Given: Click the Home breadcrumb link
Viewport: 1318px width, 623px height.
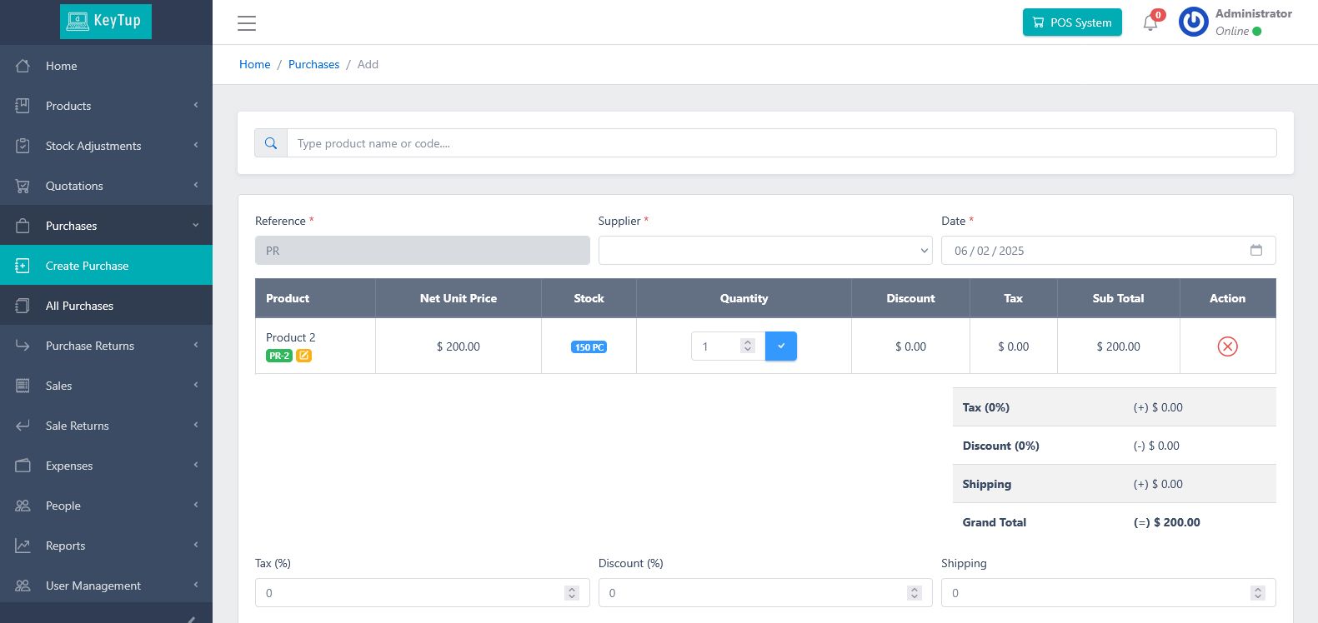Looking at the screenshot, I should pyautogui.click(x=254, y=64).
